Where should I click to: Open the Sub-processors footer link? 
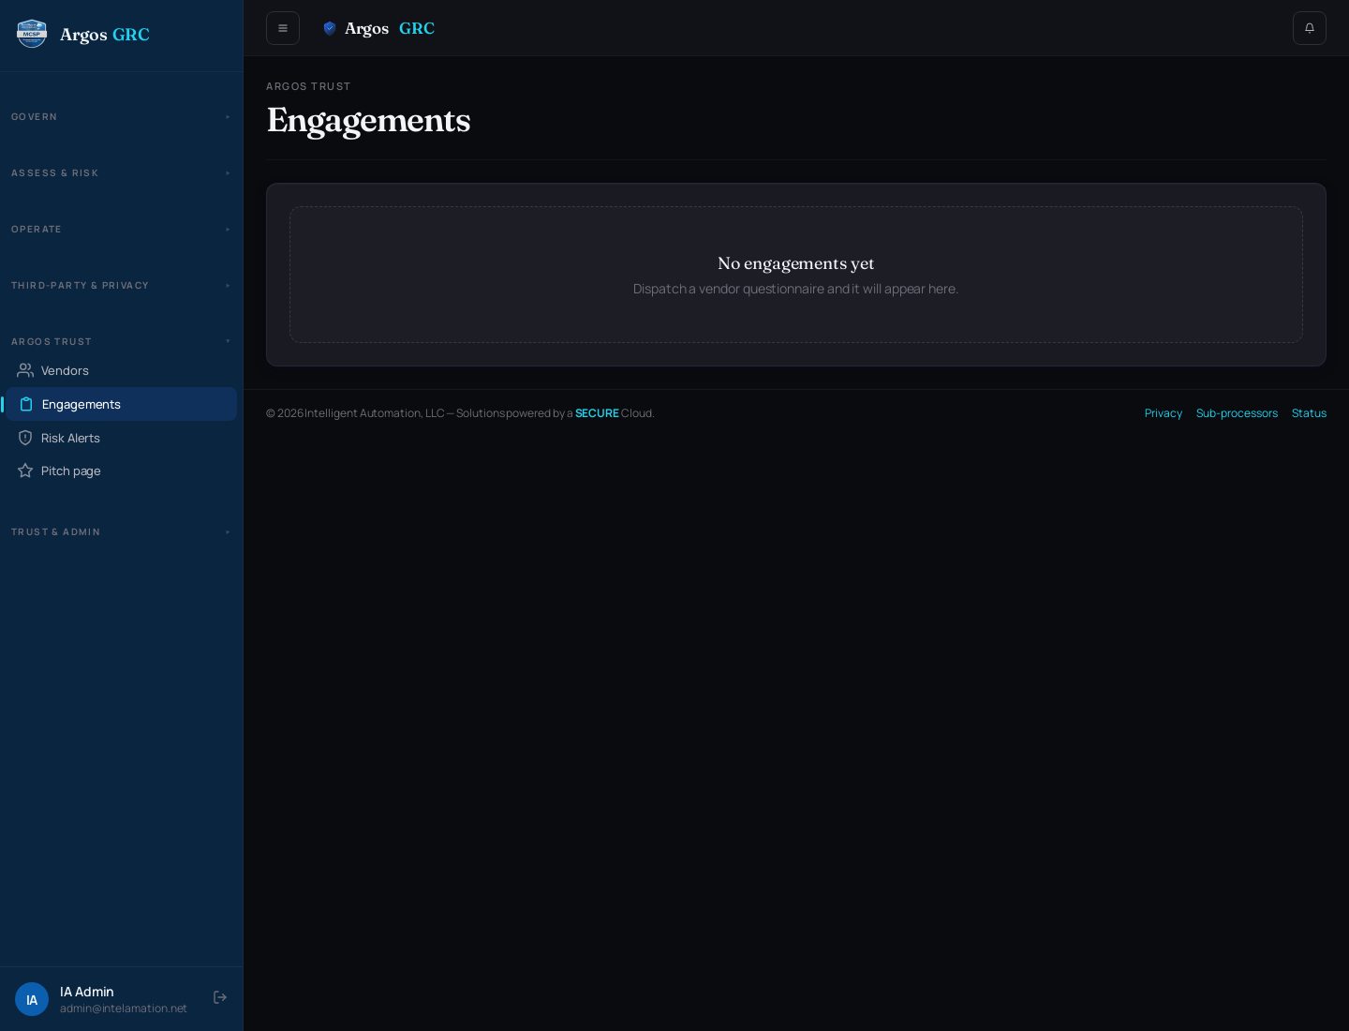(1237, 413)
